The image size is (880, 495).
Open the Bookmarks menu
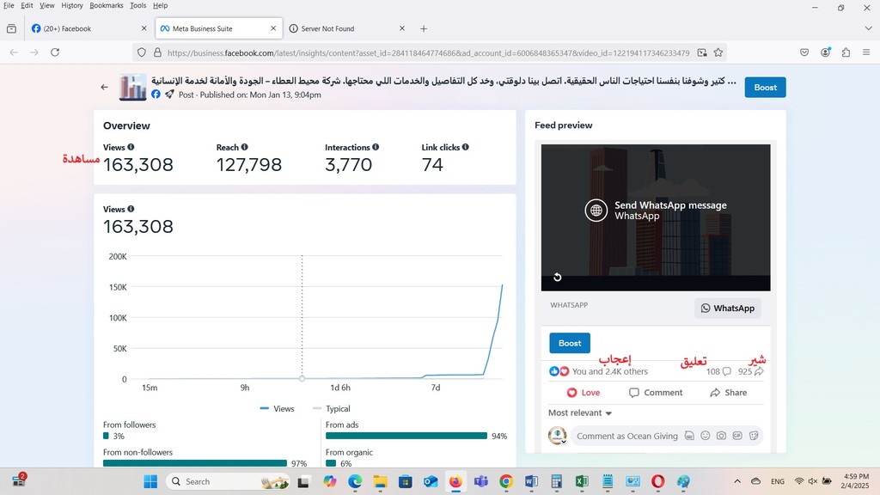[x=106, y=6]
